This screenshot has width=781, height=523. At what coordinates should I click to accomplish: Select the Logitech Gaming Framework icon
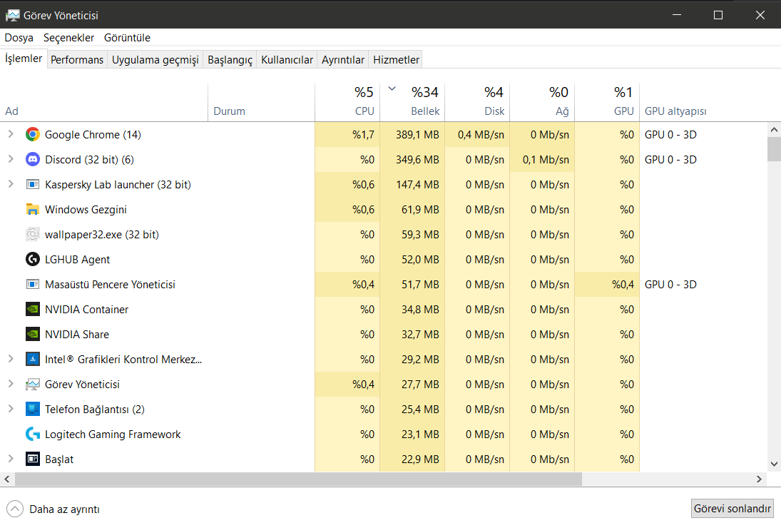[32, 434]
